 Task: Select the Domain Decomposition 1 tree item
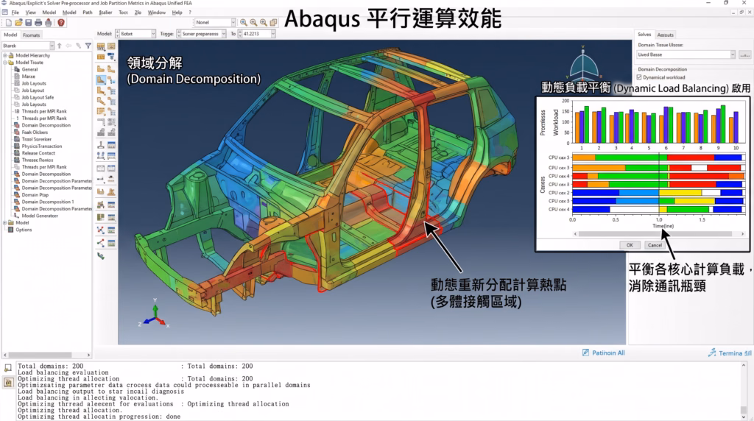(48, 202)
